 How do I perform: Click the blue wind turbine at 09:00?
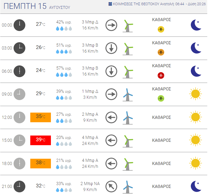[x=128, y=95]
